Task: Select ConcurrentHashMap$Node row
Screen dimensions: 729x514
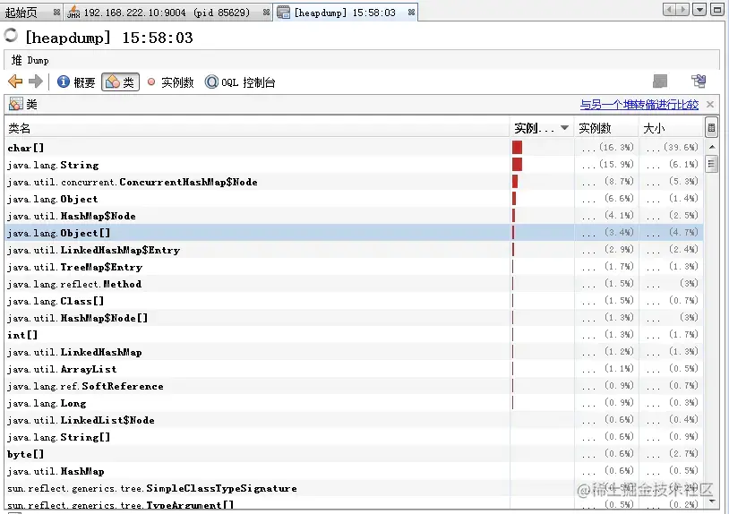Action: coord(354,182)
